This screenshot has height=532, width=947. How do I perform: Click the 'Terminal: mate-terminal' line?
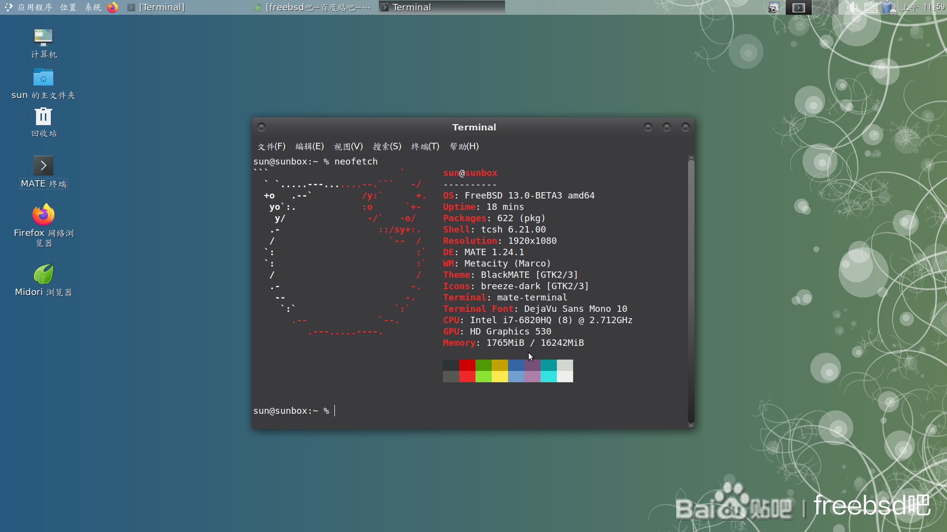coord(505,298)
